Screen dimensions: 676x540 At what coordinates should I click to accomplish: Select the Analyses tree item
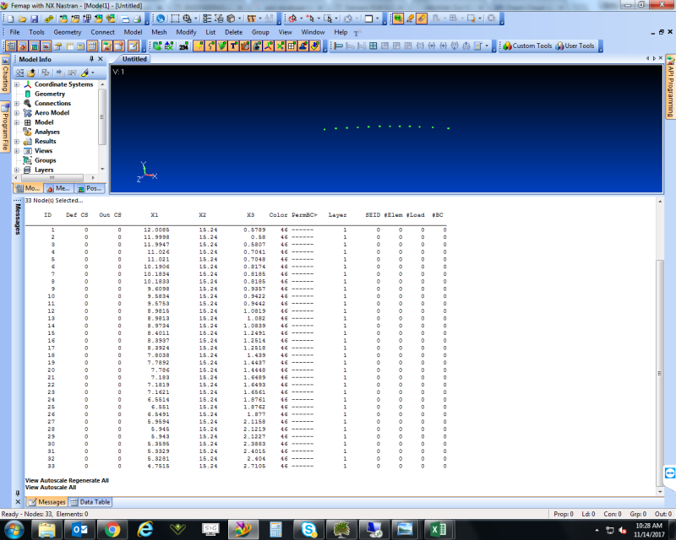47,132
